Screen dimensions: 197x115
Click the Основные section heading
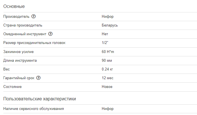[14, 6]
